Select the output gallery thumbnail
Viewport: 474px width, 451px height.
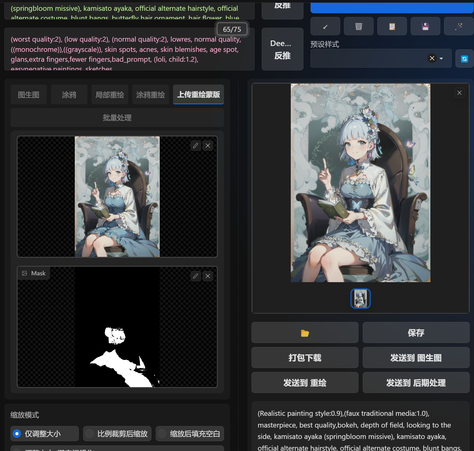(360, 299)
